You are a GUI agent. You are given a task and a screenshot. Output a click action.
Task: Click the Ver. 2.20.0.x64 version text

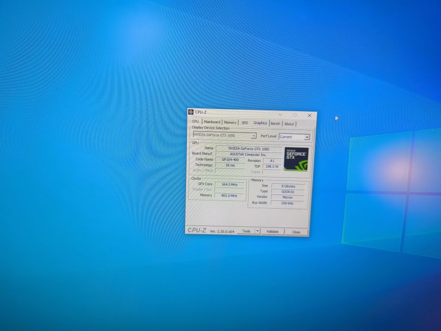pyautogui.click(x=222, y=231)
